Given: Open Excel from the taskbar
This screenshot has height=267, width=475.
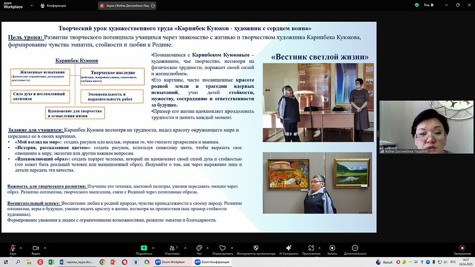Looking at the screenshot, I should point(51,262).
